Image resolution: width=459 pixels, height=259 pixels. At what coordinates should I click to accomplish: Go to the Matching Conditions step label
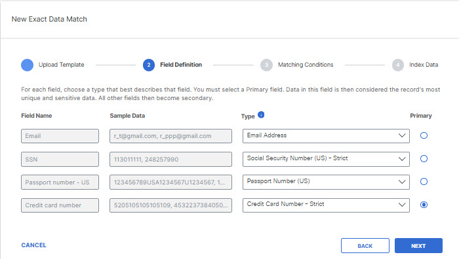coord(306,65)
